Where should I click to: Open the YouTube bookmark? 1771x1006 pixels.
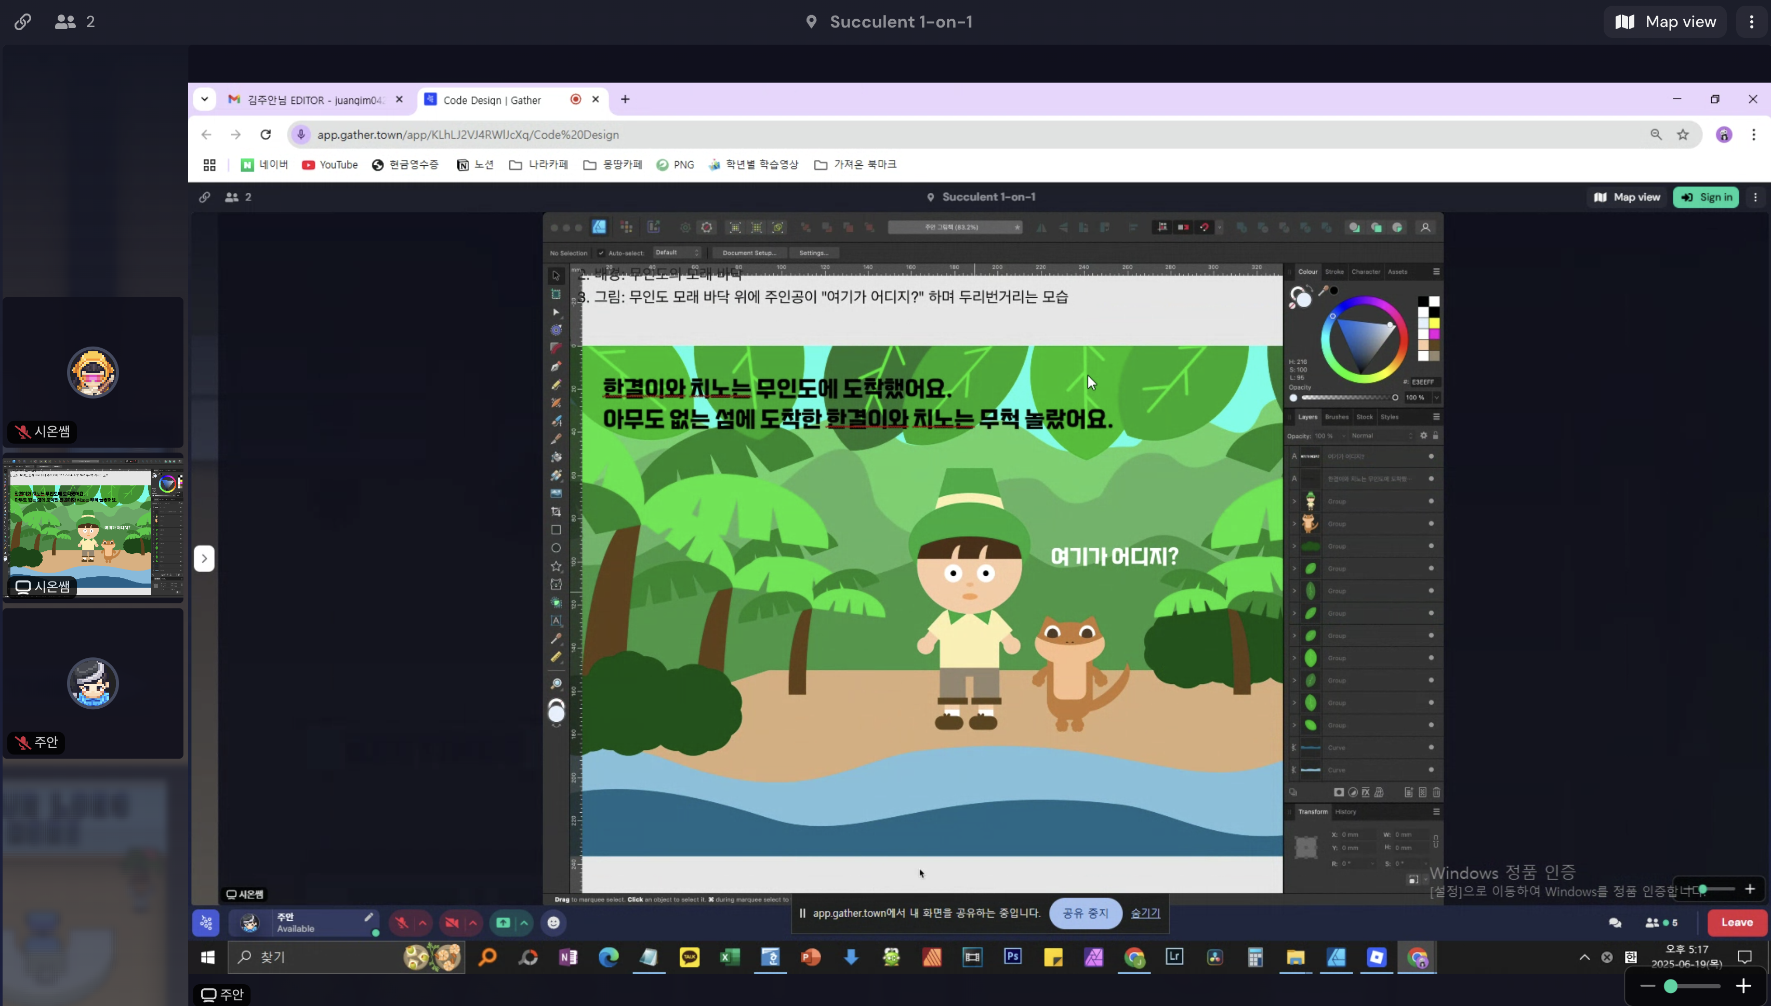coord(329,165)
